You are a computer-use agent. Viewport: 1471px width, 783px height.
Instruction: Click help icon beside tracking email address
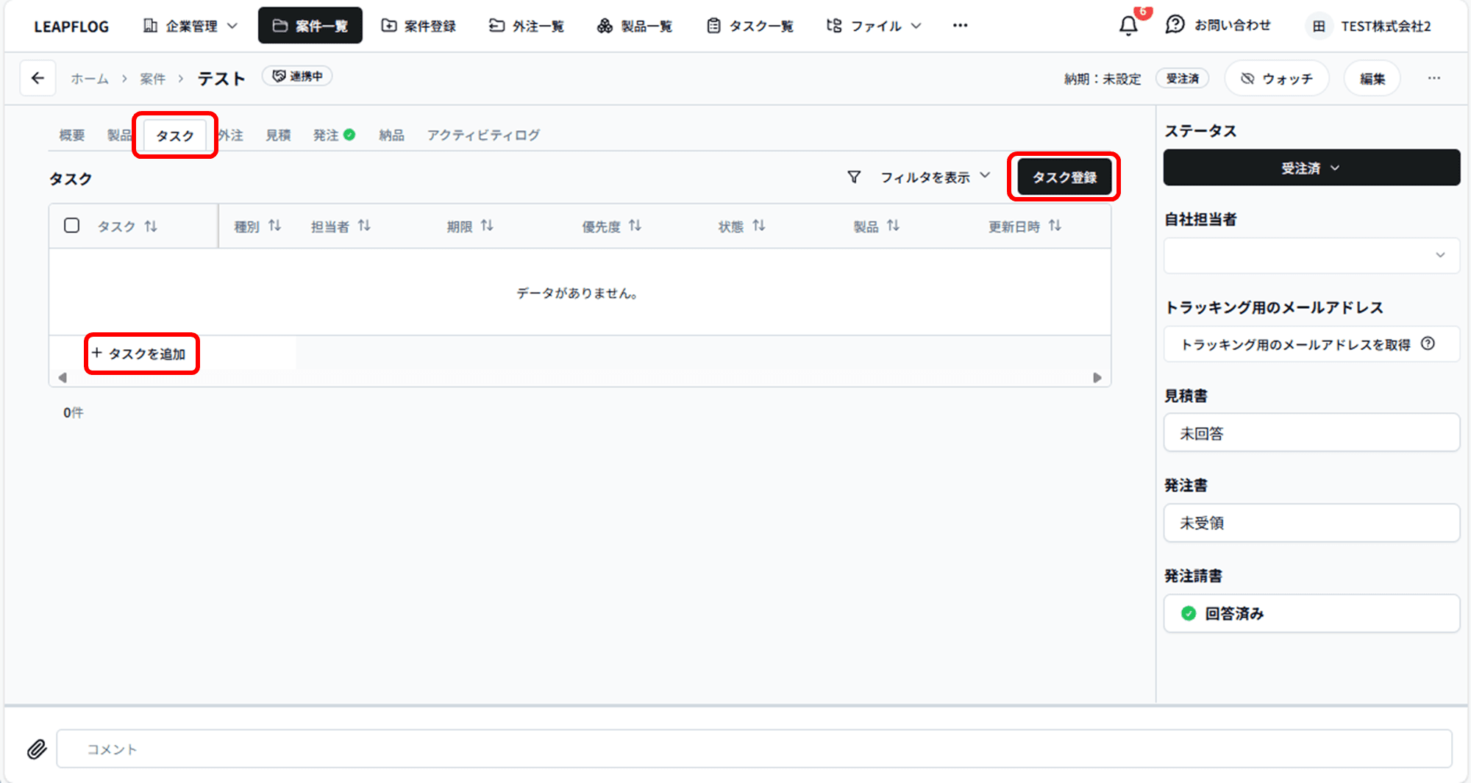pyautogui.click(x=1428, y=343)
